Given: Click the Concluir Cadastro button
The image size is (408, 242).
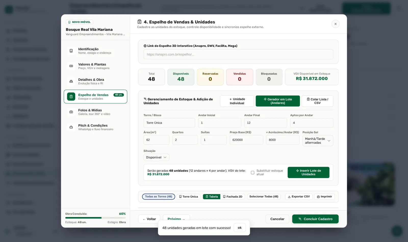Looking at the screenshot, I should coord(315,219).
